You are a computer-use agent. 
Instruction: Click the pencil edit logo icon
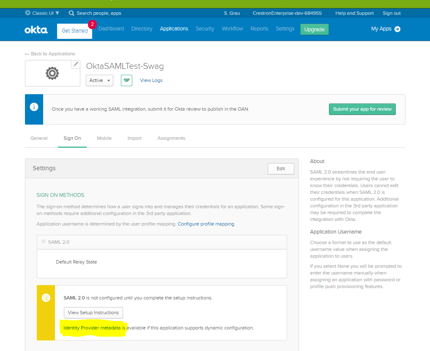pyautogui.click(x=76, y=64)
